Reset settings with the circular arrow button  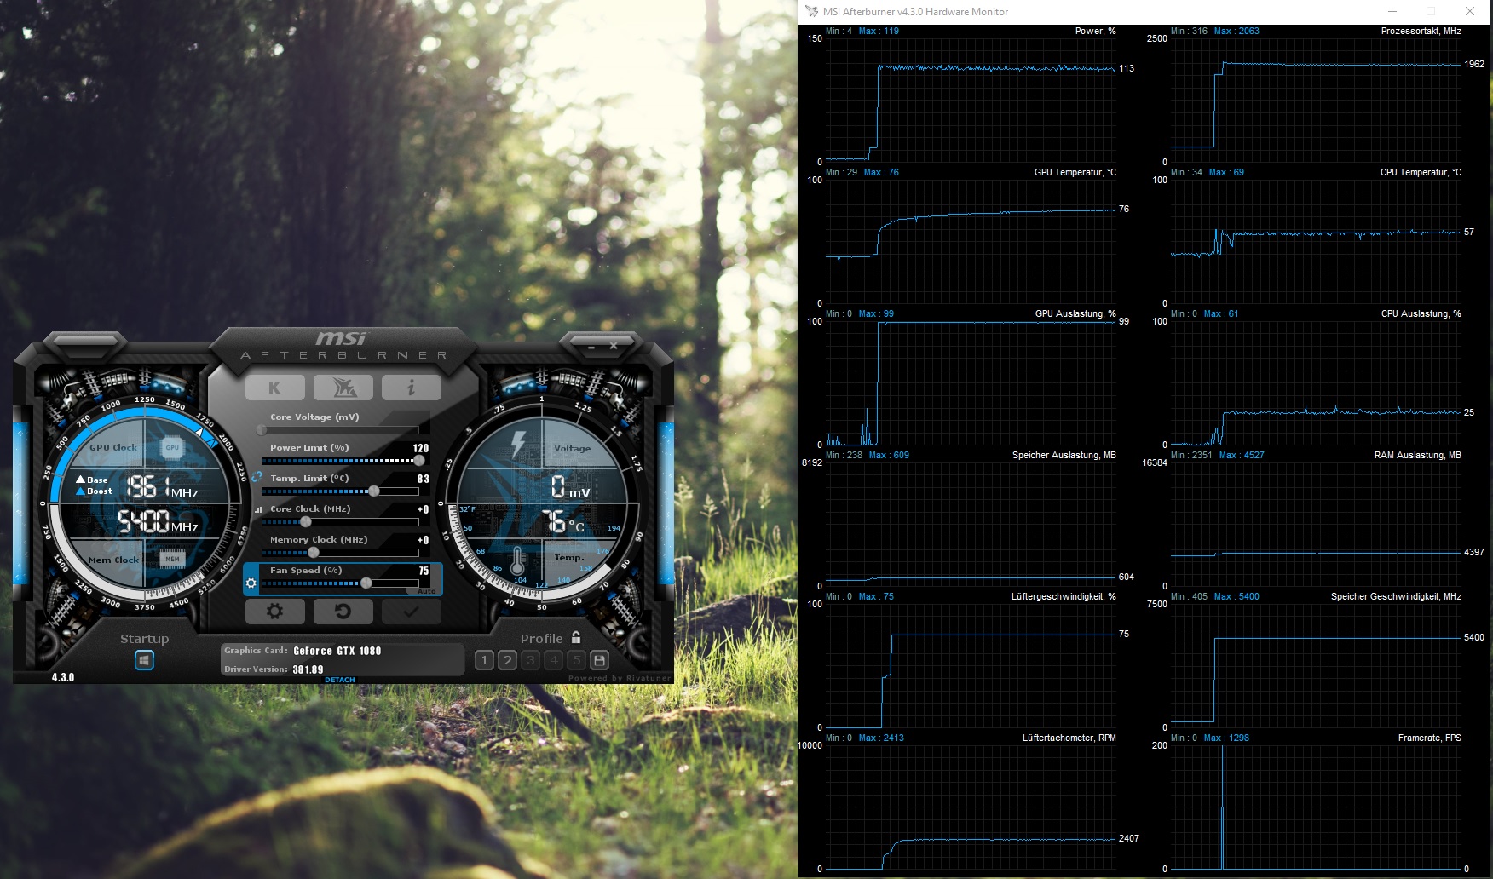[343, 612]
